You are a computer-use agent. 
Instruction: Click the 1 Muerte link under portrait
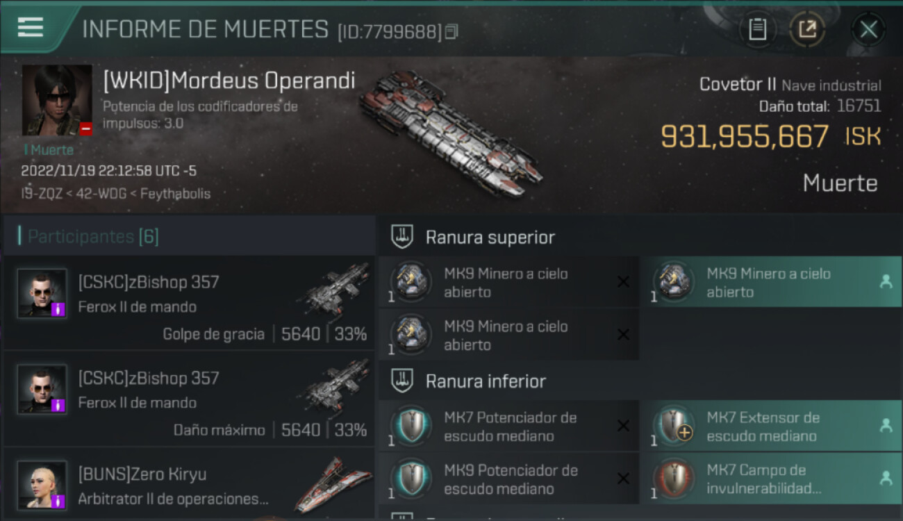[48, 149]
